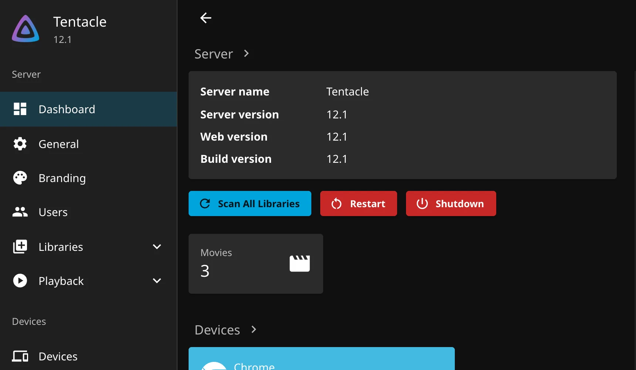Viewport: 636px width, 370px height.
Task: Click the refresh icon in Scan All Libraries
Action: coord(205,203)
